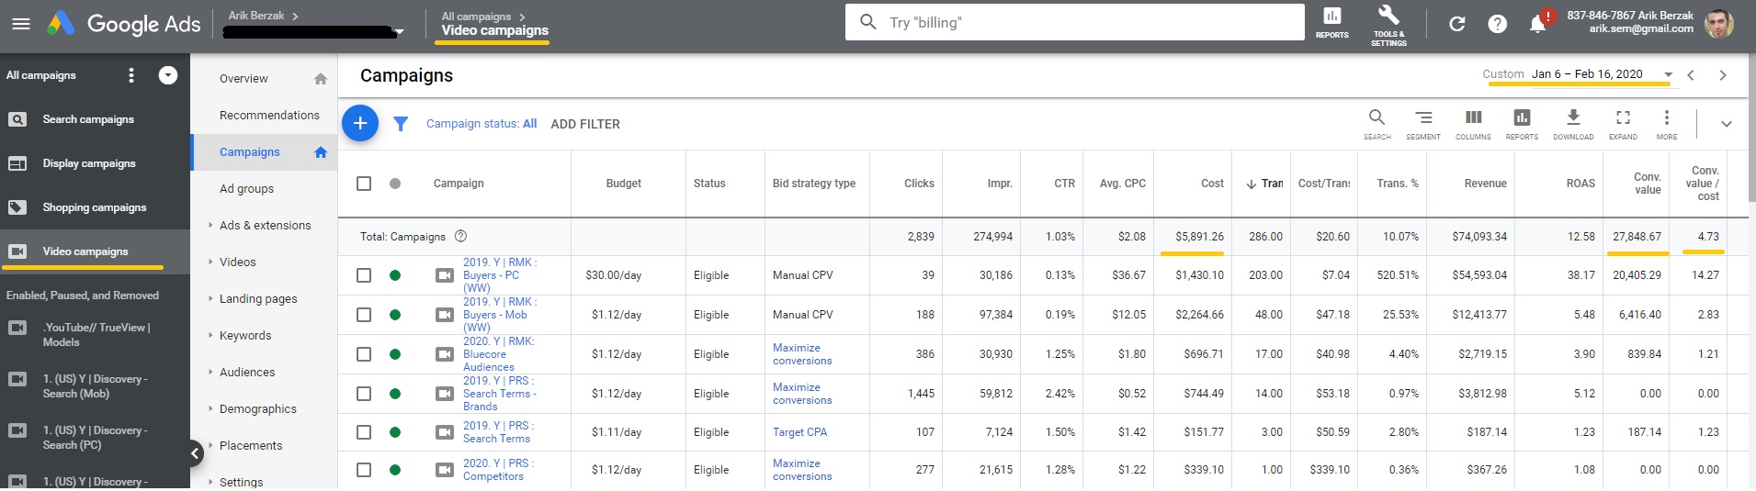Viewport: 1756px width, 491px height.
Task: Check the Buyers - PC campaign row
Action: (364, 275)
